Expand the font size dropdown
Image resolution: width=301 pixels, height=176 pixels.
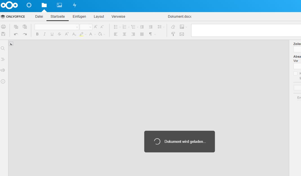[x=90, y=27]
